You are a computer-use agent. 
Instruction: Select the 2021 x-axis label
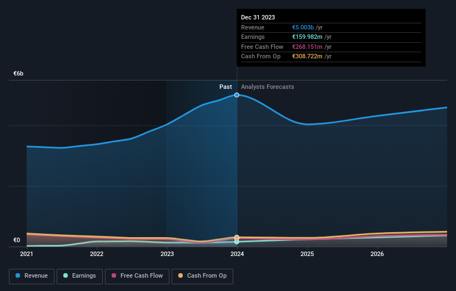27,254
